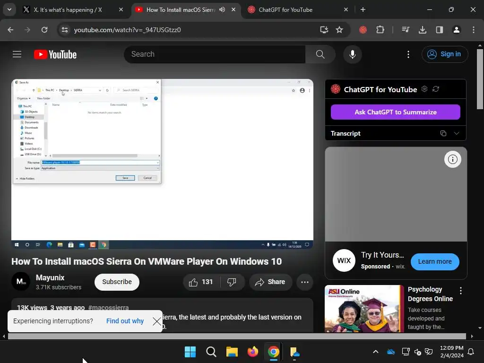The width and height of the screenshot is (484, 363).
Task: Click the browser back arrow
Action: 10,30
